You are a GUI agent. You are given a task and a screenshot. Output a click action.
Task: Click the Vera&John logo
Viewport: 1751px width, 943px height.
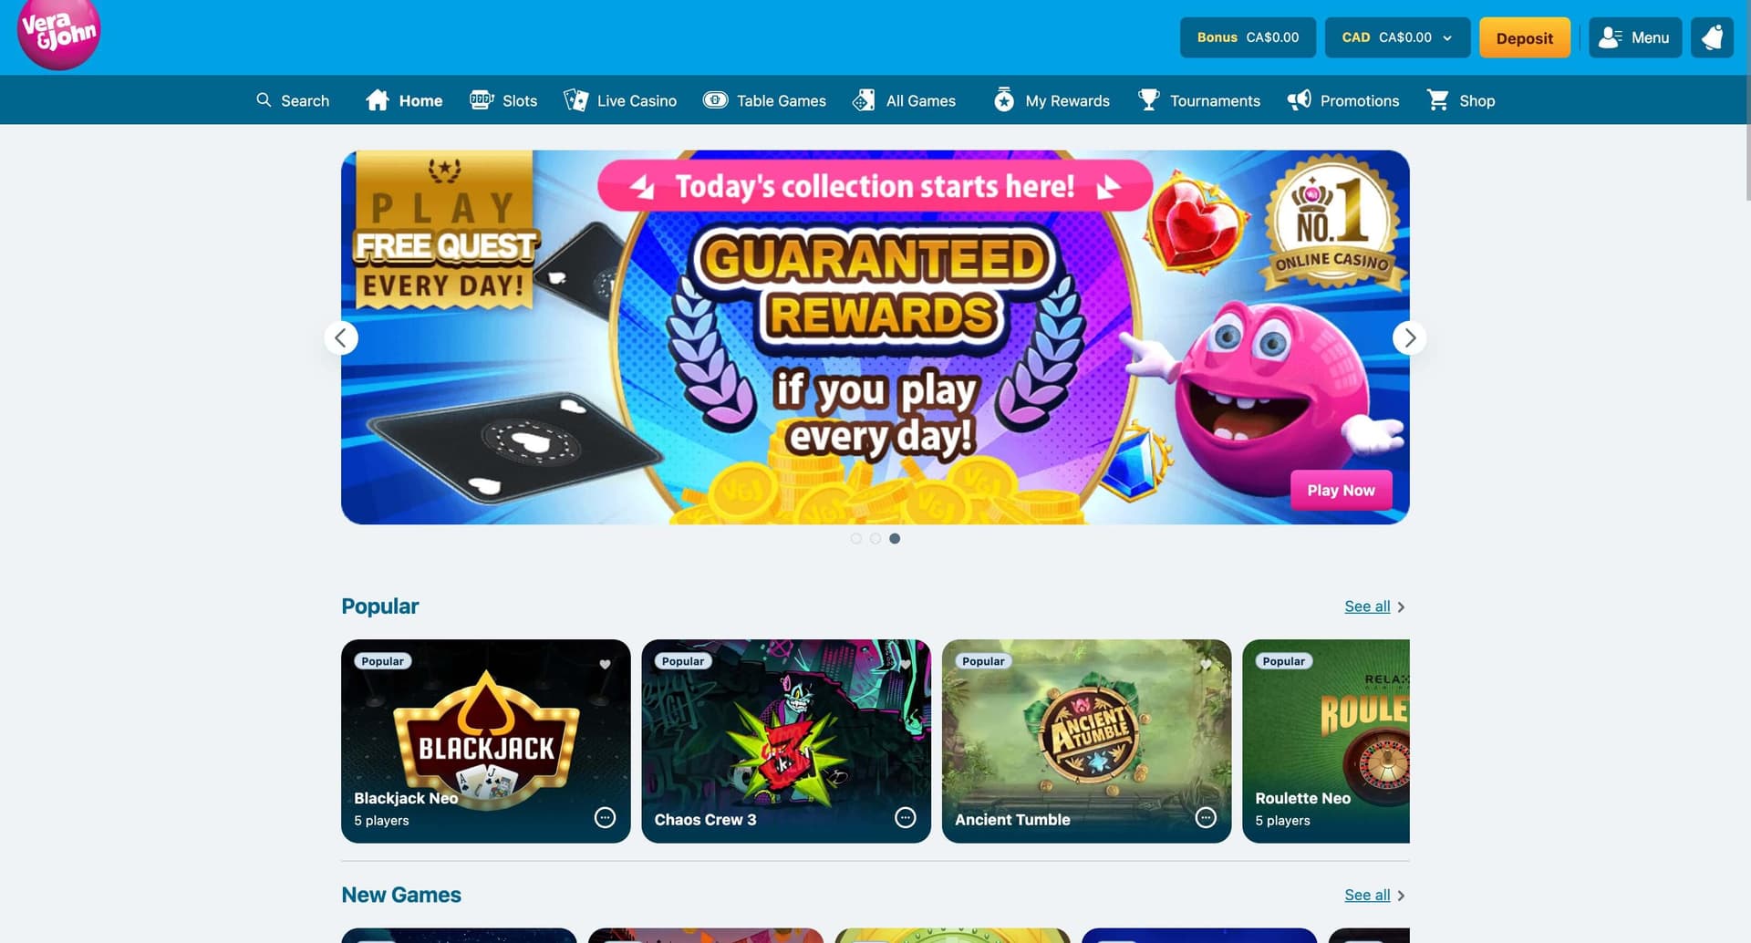[x=58, y=34]
